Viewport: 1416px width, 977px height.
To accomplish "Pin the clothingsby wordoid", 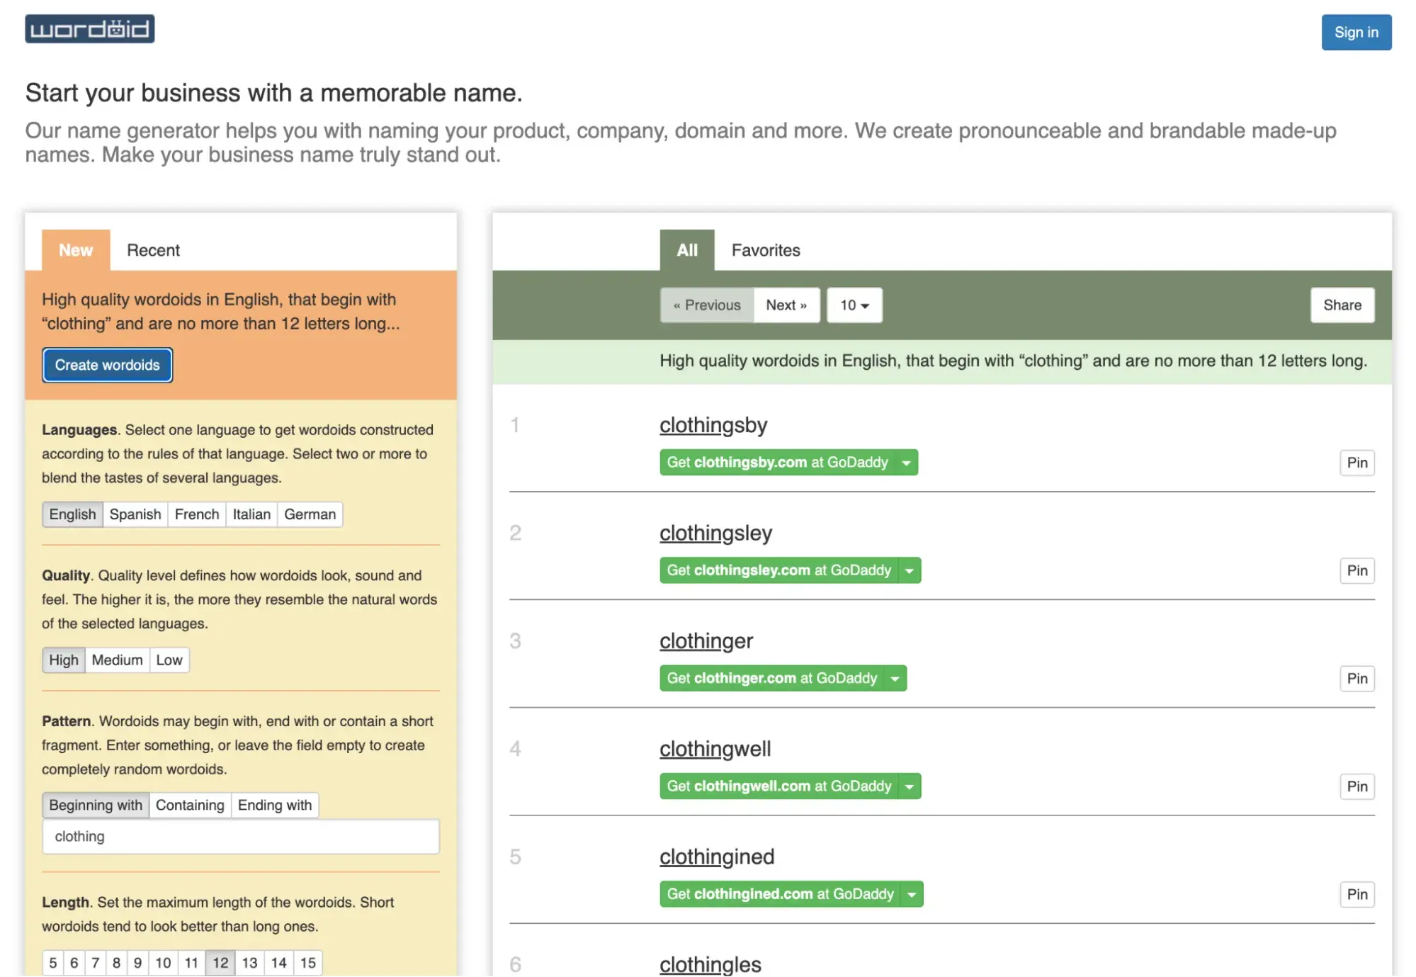I will [1357, 463].
